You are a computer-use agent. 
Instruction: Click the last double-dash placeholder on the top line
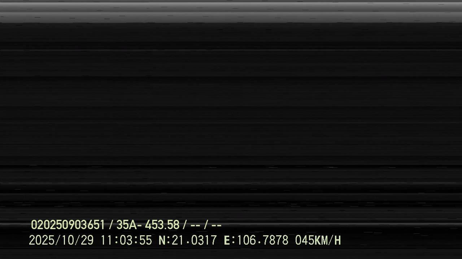click(216, 226)
